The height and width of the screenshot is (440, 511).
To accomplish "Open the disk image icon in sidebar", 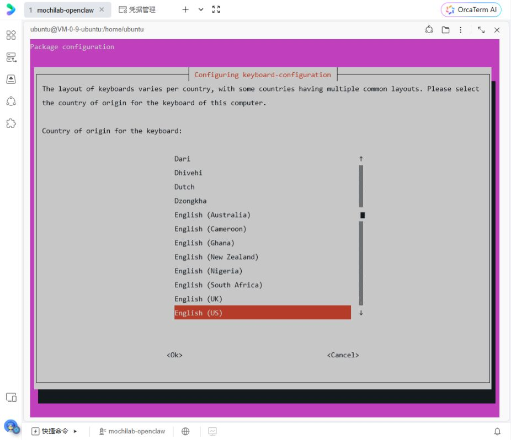I will point(11,79).
